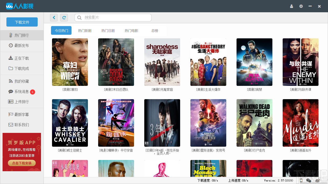Close the 人人影视 window

pos(319,6)
